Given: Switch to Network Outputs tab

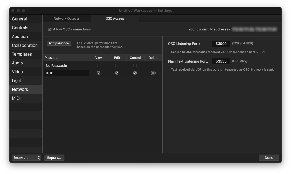Looking at the screenshot, I should [x=67, y=18].
